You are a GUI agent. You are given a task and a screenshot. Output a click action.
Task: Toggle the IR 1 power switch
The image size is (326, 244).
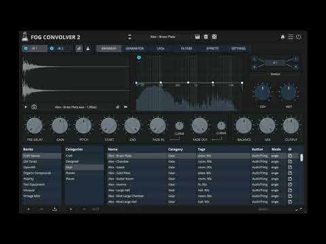pos(26,48)
